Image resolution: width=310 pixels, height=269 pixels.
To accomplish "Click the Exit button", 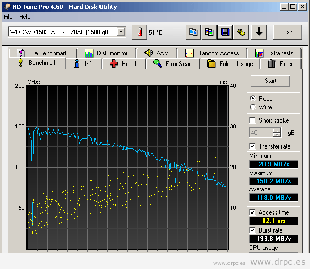I will [287, 32].
